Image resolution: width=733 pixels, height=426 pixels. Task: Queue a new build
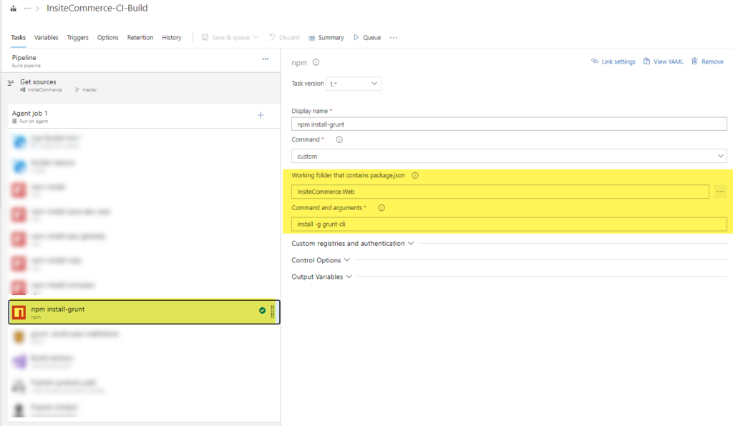(367, 37)
